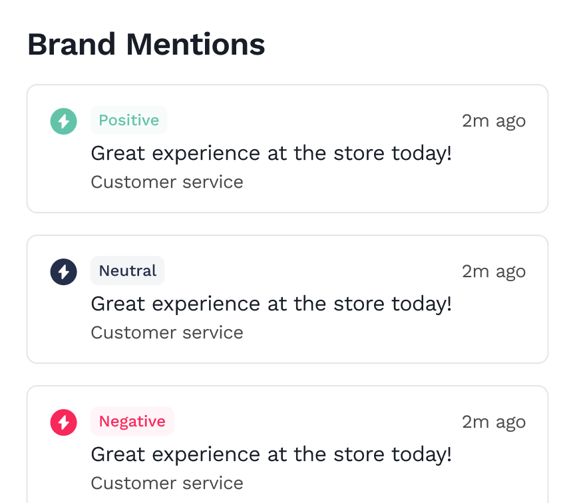The image size is (575, 503).
Task: Select the Negative sentiment badge
Action: 132,422
